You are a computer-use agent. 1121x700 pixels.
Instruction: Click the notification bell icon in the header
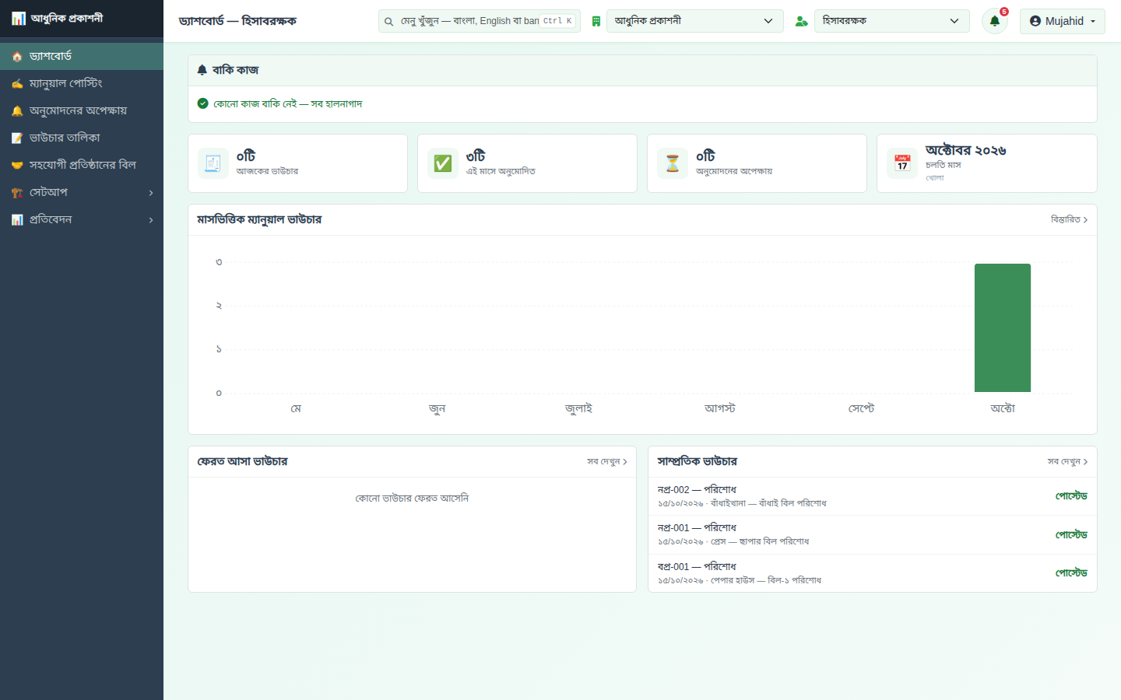tap(994, 21)
